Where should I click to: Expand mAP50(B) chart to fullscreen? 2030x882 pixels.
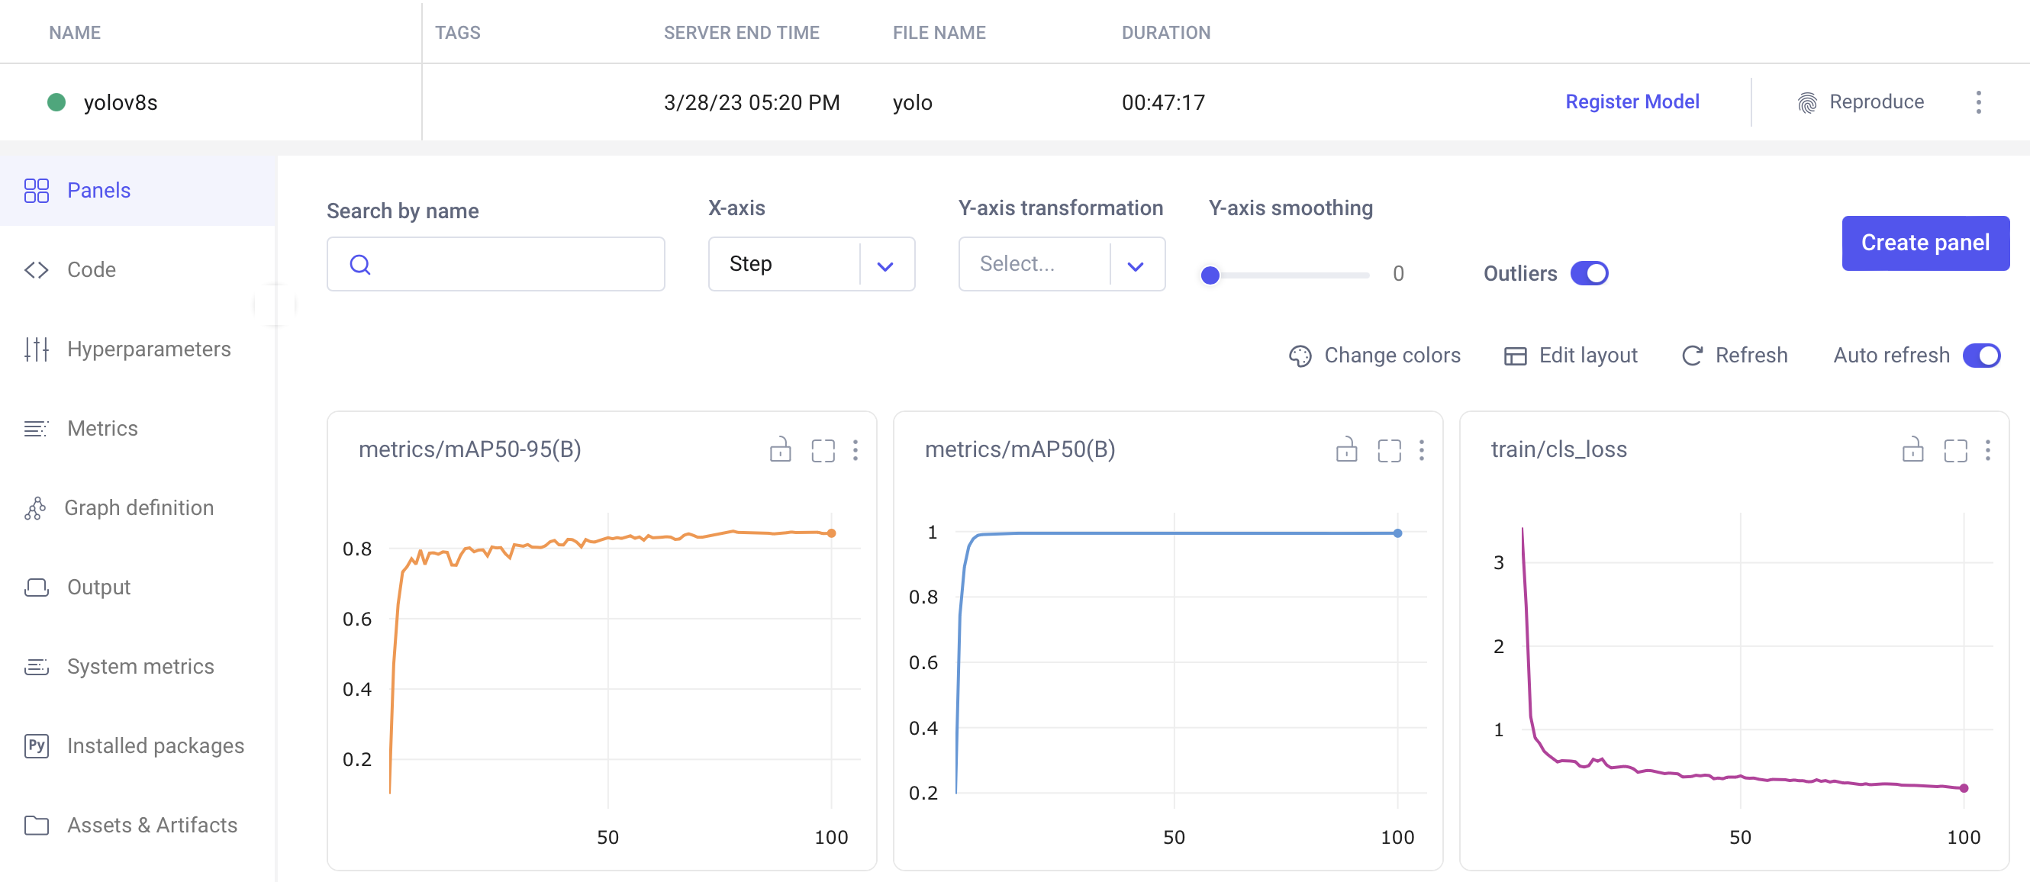(1388, 450)
